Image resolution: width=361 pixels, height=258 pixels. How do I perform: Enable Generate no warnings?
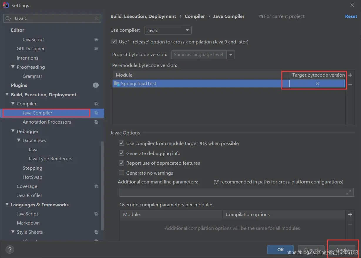coord(121,173)
